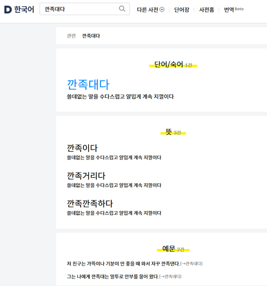Open the blue 깐족대다 headword entry
Viewport: 267px width, 286px height.
88,85
